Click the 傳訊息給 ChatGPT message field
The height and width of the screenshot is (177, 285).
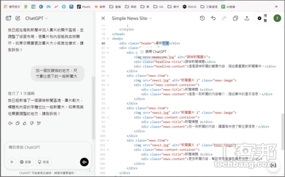(x=48, y=147)
